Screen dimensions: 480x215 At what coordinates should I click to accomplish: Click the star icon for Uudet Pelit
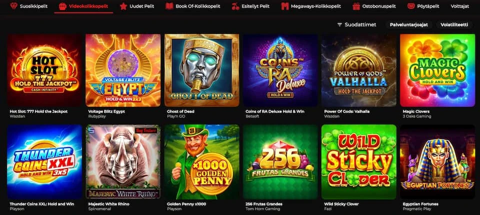point(123,6)
